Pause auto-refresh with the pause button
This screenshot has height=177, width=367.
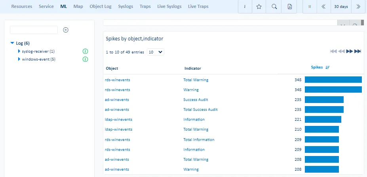[x=310, y=7]
